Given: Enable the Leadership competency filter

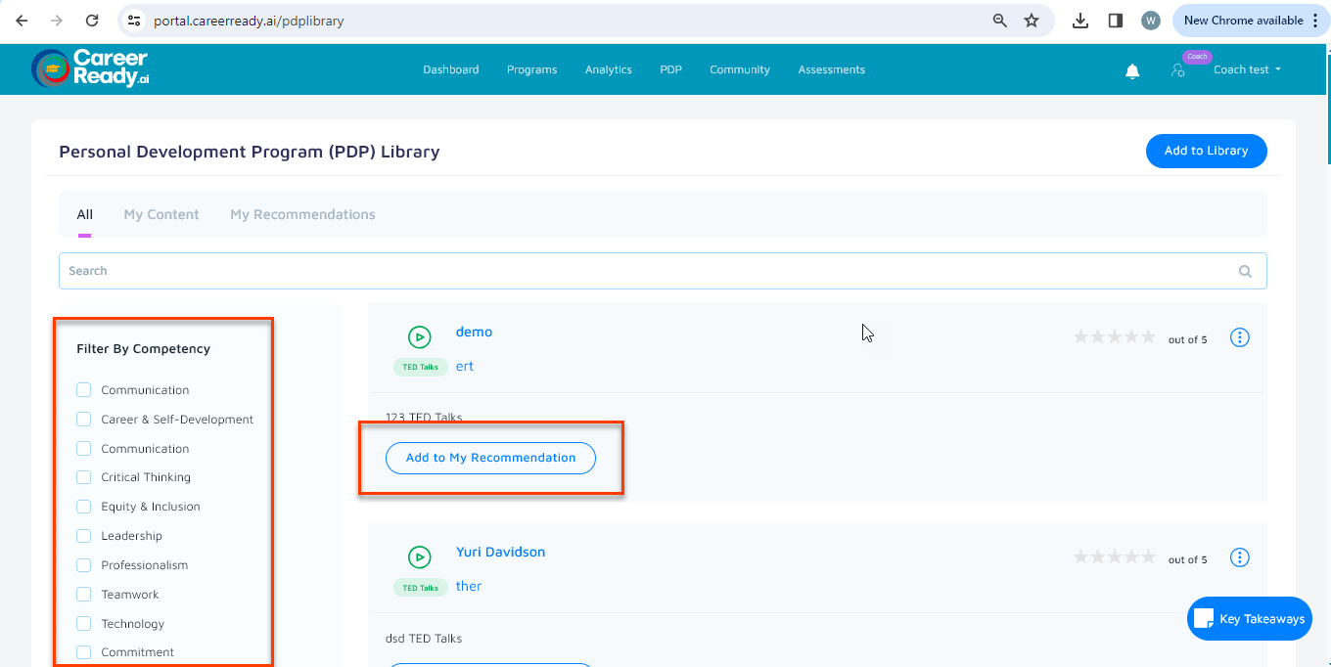Looking at the screenshot, I should pos(84,536).
